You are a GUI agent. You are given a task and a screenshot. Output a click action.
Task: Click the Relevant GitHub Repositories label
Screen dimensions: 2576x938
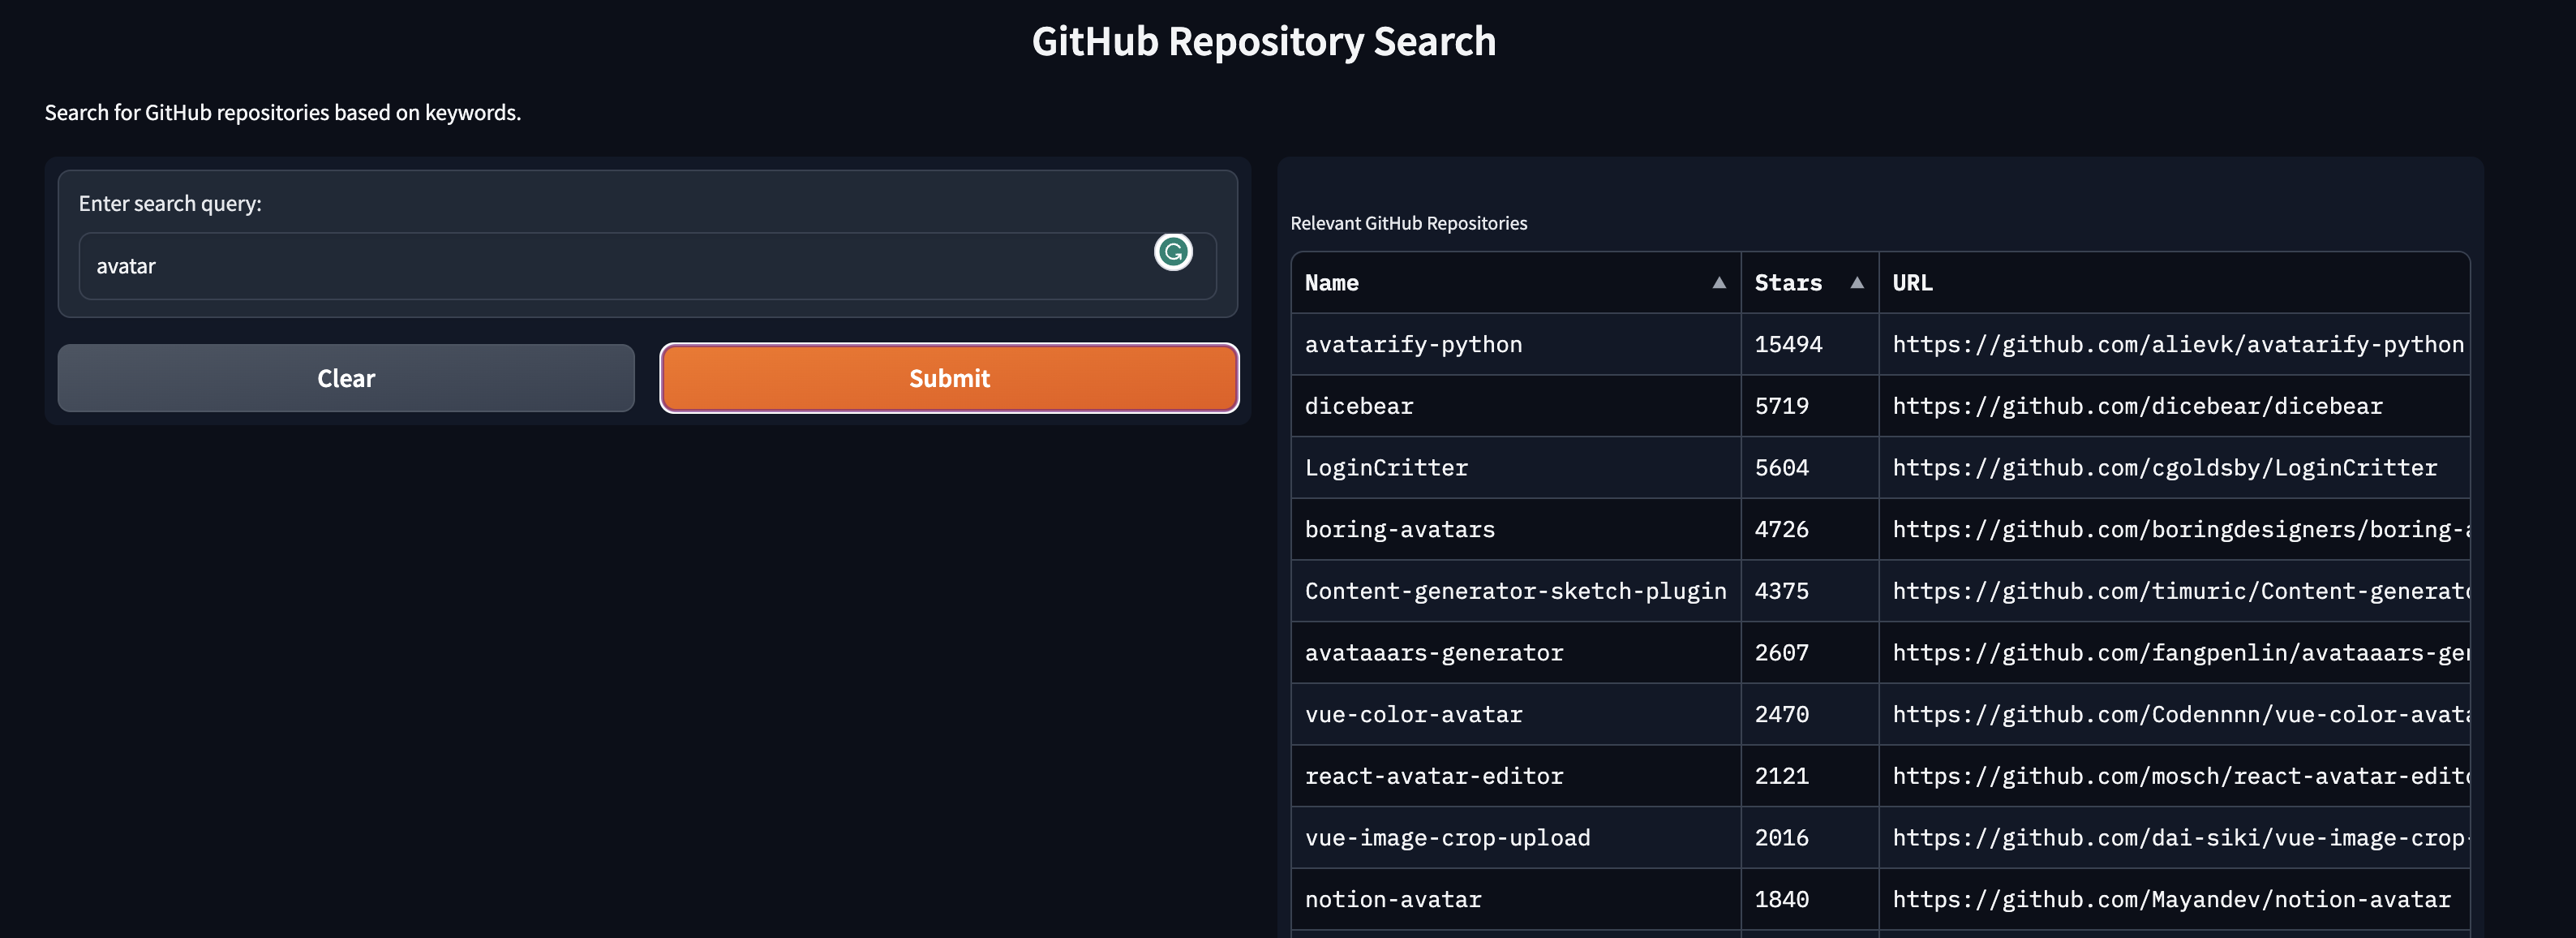coord(1408,223)
